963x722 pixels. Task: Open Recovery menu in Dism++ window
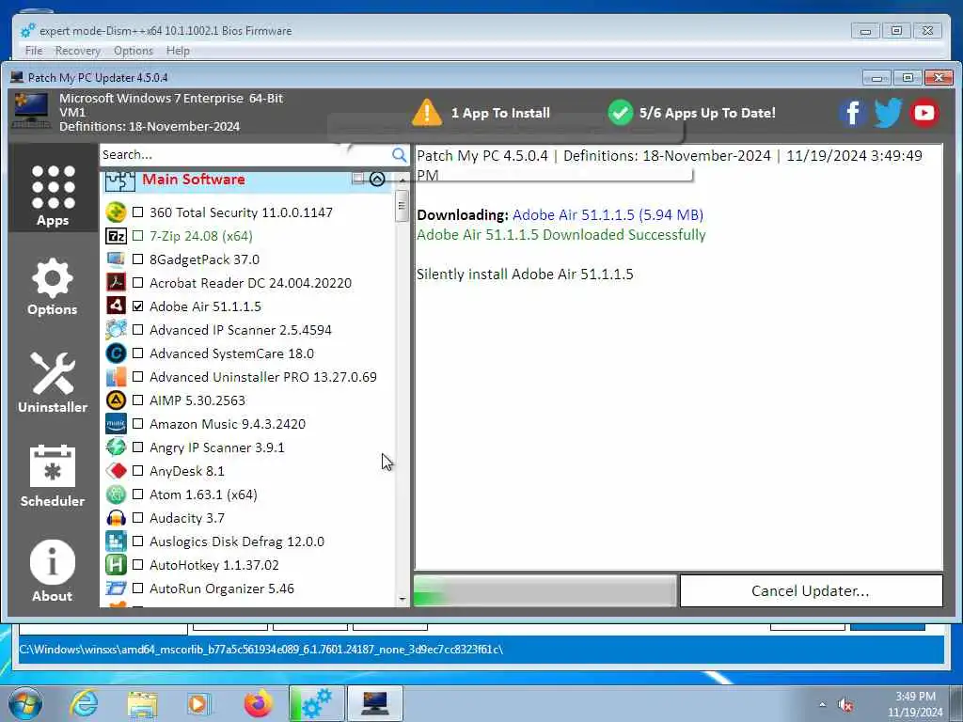point(77,51)
